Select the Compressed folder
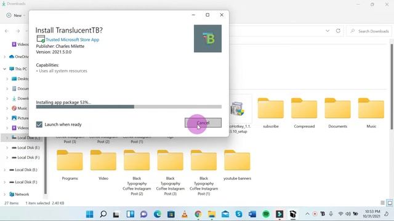 304,113
